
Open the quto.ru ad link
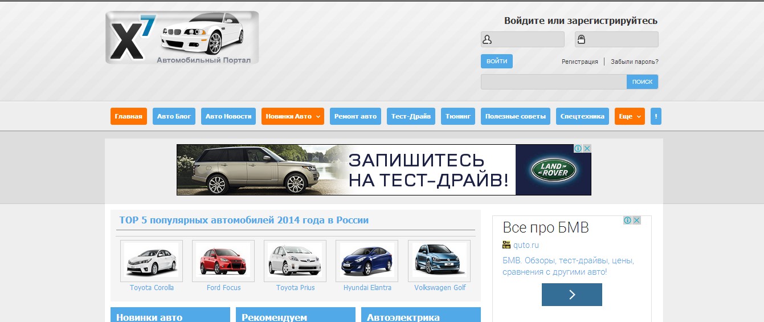coord(526,246)
